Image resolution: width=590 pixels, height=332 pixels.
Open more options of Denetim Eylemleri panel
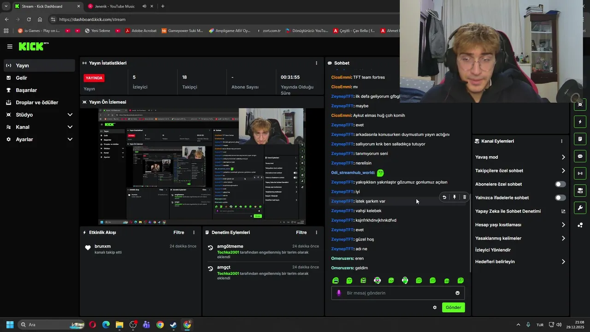click(316, 233)
